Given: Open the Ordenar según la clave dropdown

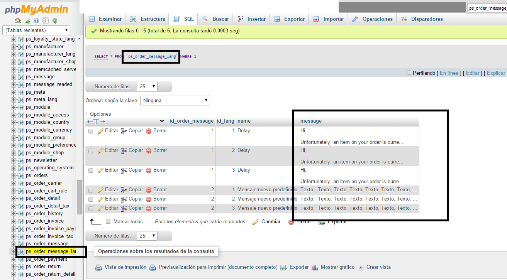Looking at the screenshot, I should 175,101.
